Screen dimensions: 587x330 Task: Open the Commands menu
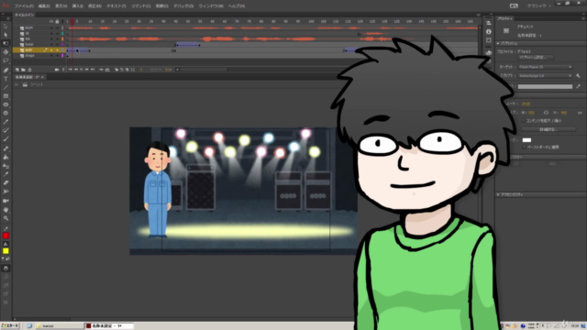click(140, 6)
